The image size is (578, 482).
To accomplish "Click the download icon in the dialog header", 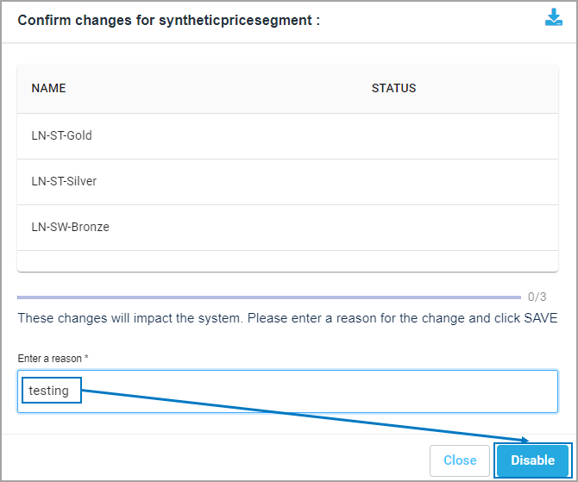I will [553, 18].
